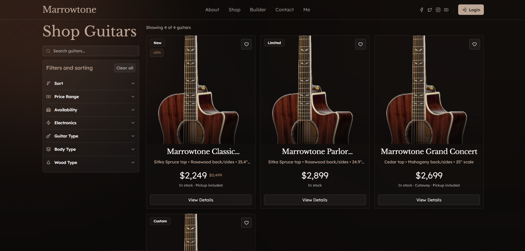
Task: Expand the Electronics filter
Action: (x=91, y=123)
